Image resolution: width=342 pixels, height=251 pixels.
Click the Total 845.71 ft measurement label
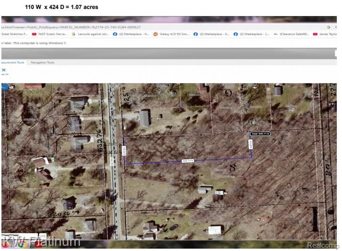[260, 134]
